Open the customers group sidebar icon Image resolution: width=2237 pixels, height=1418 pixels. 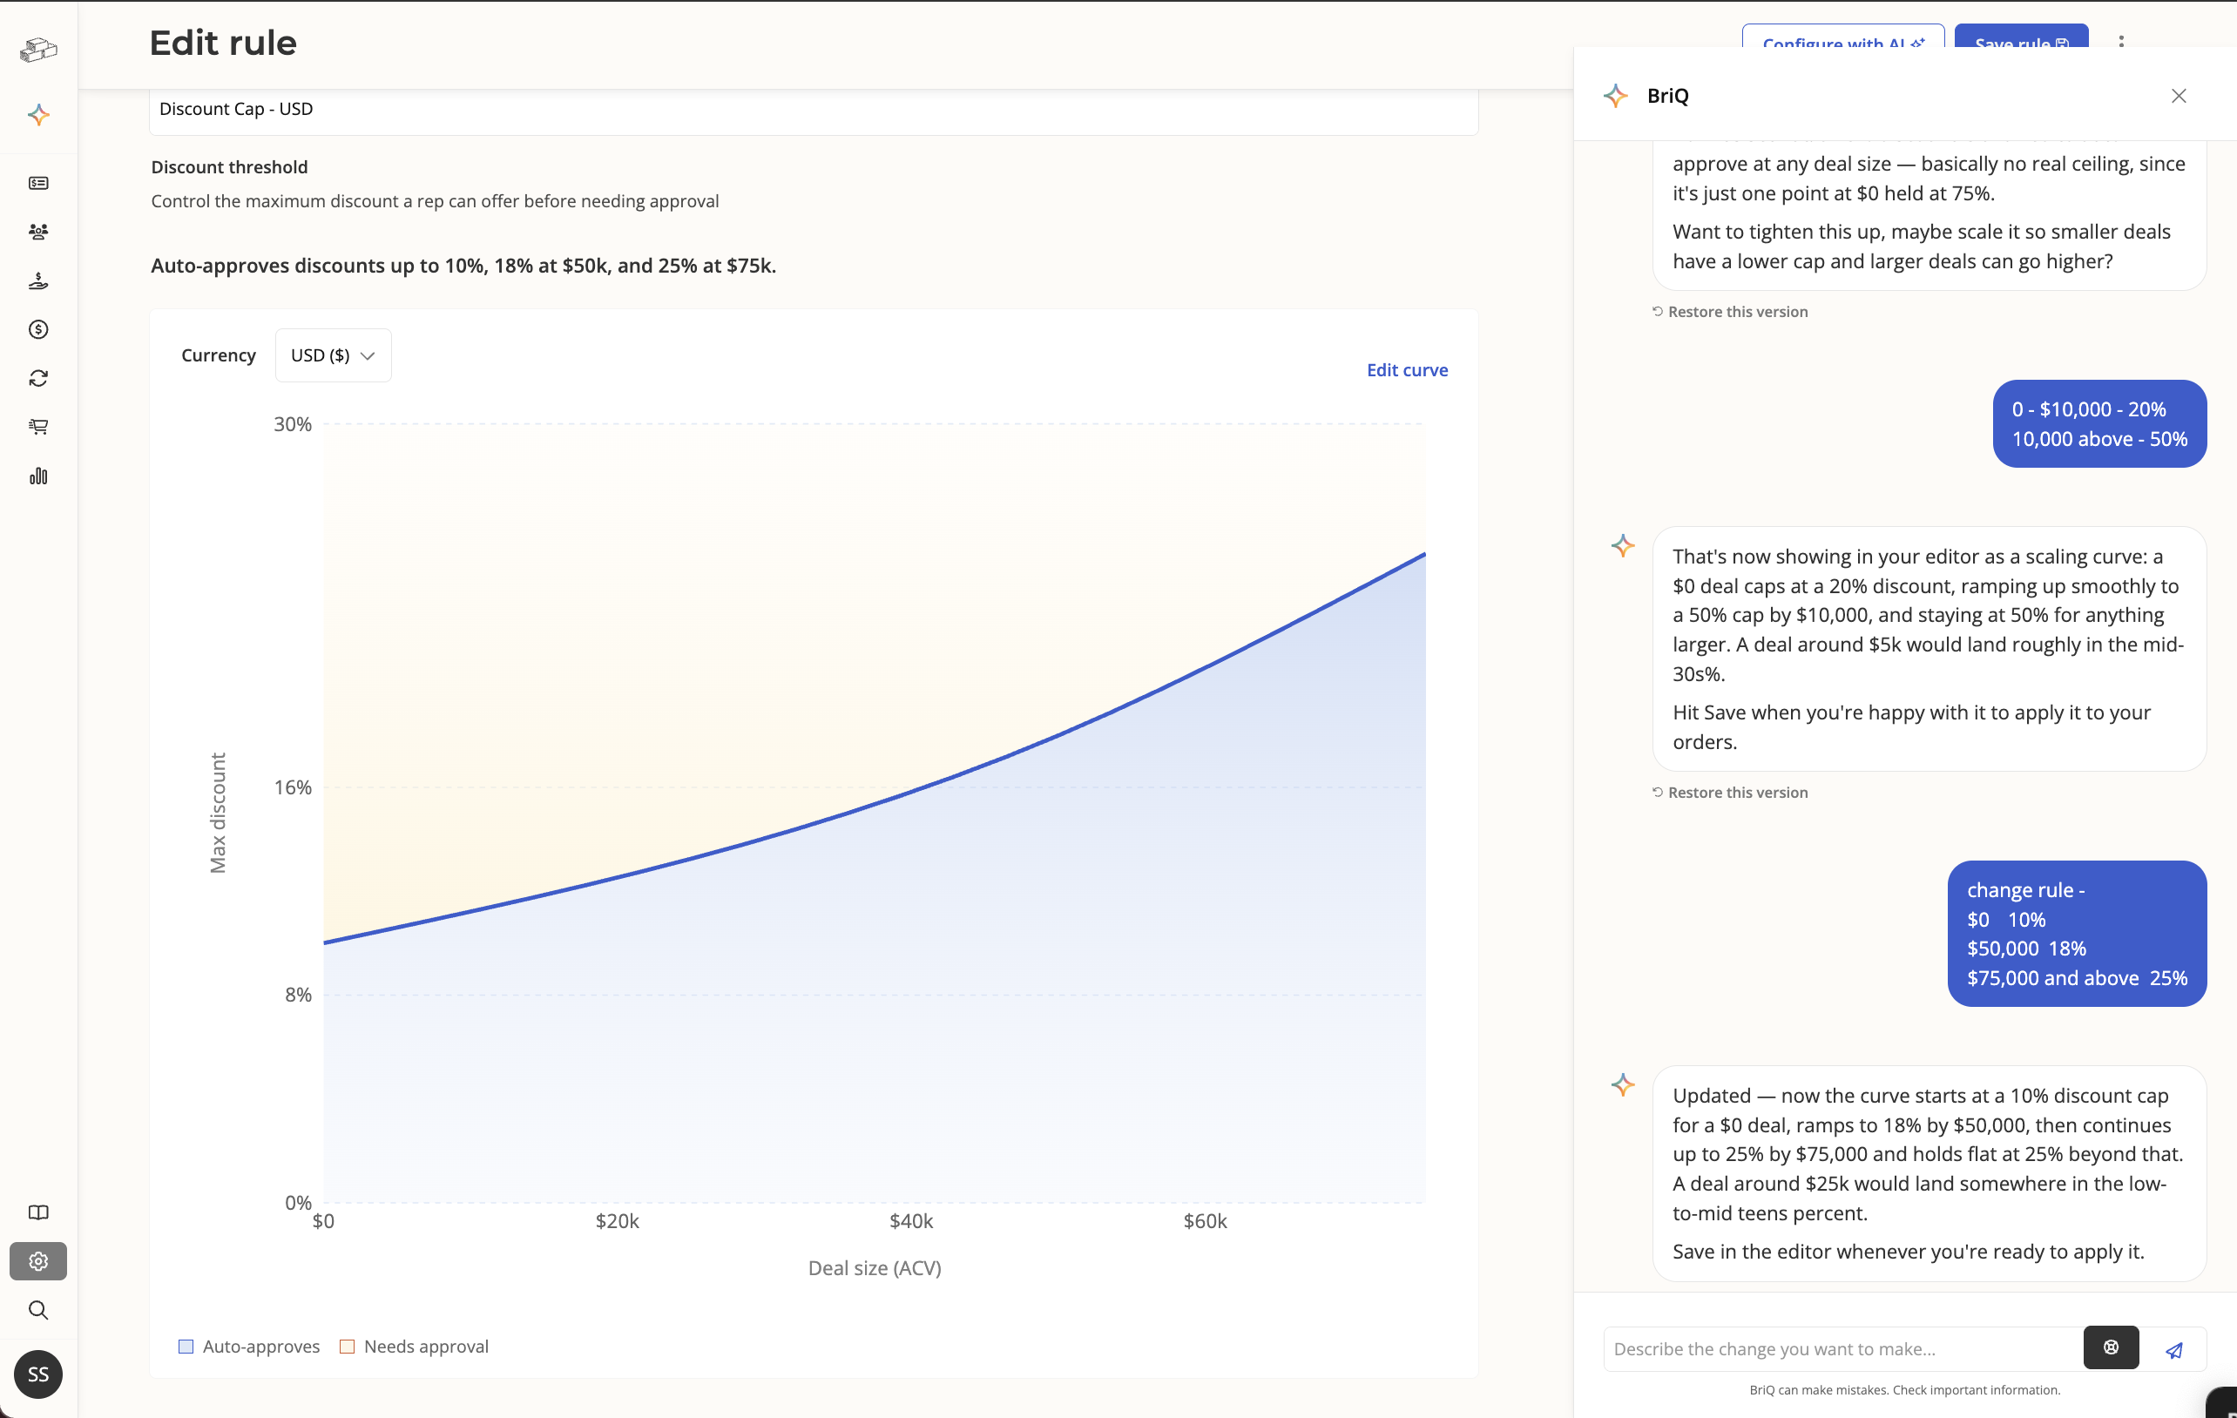(x=38, y=233)
